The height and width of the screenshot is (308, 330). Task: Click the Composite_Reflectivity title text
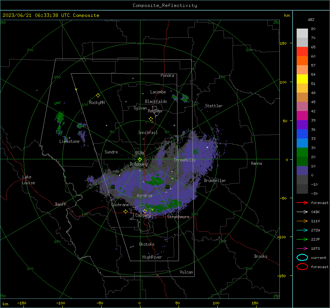click(165, 5)
